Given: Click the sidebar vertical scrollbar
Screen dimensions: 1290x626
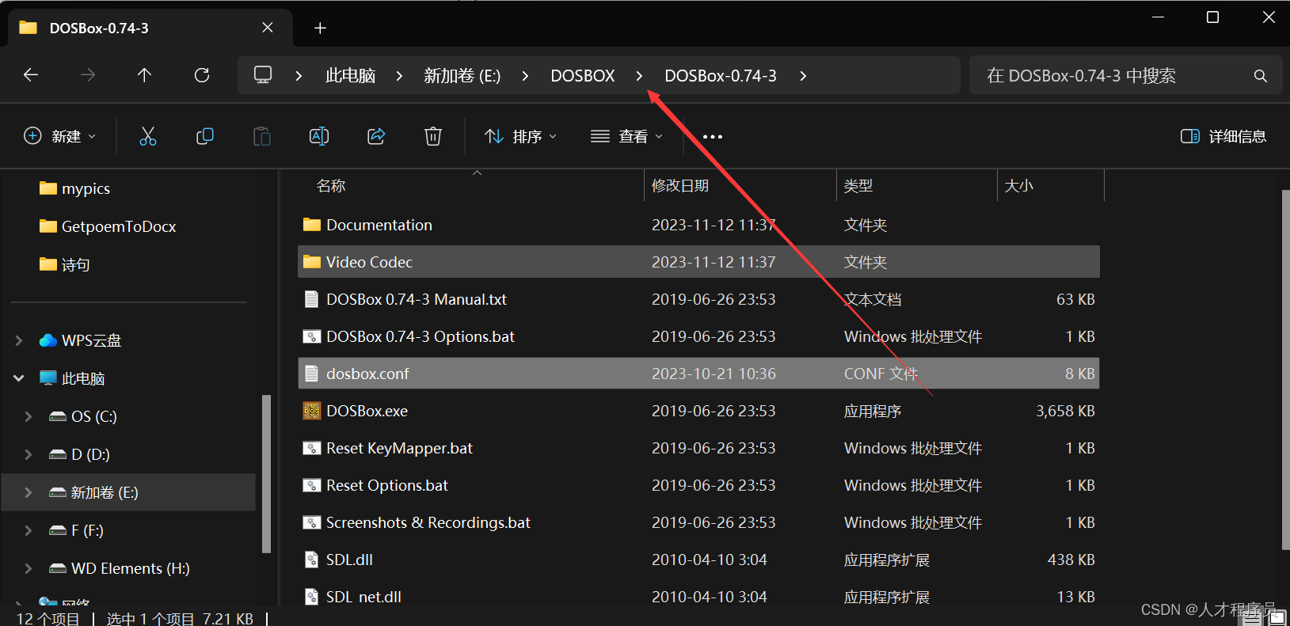Looking at the screenshot, I should (267, 473).
